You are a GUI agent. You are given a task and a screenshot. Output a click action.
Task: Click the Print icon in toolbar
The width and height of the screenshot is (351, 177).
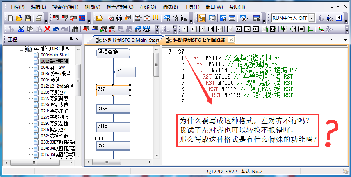pyautogui.click(x=39, y=18)
